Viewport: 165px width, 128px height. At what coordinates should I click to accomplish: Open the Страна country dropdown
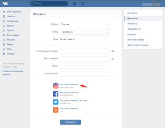tap(85, 24)
